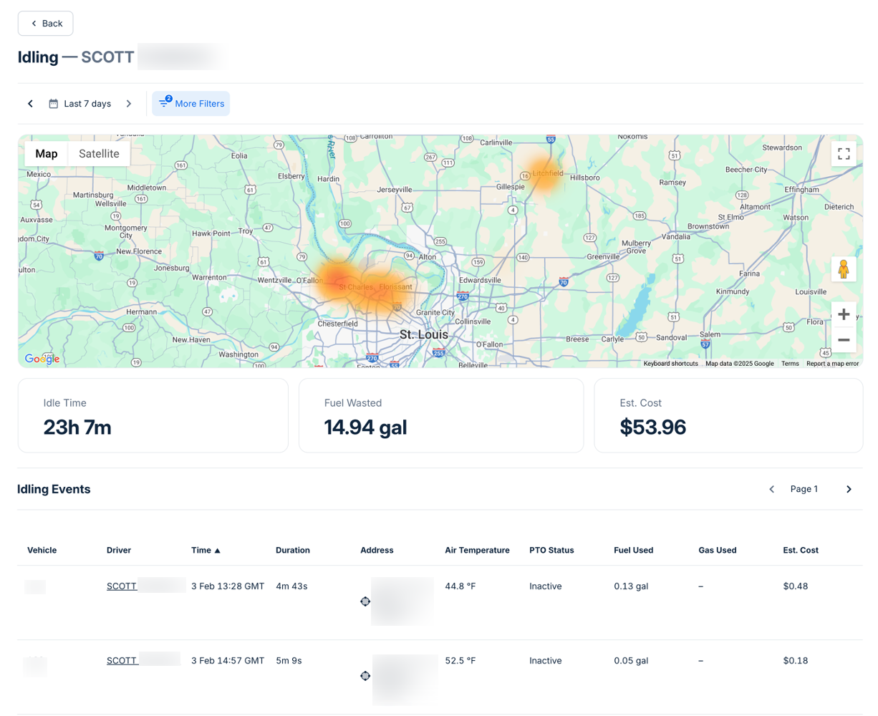Enter fullscreen mode on the map

tap(844, 153)
